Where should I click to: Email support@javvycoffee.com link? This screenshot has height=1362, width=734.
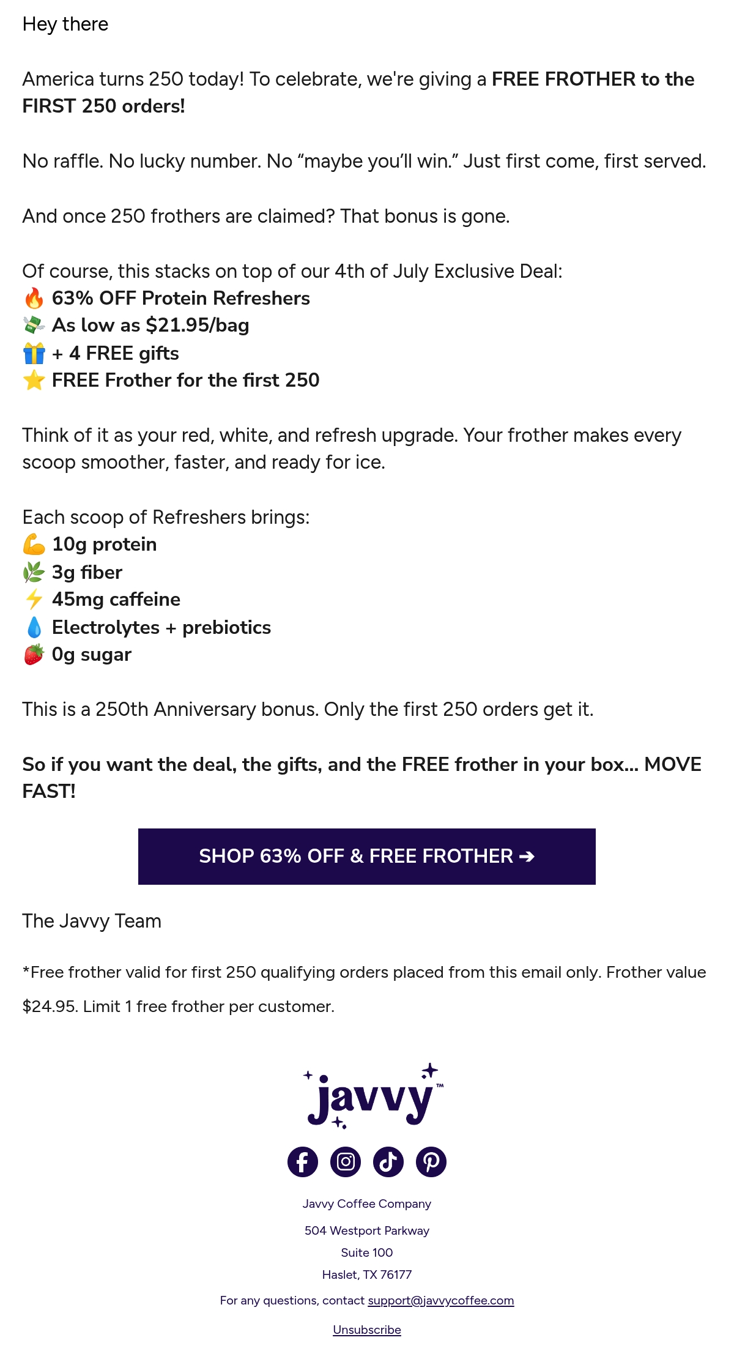coord(440,1300)
